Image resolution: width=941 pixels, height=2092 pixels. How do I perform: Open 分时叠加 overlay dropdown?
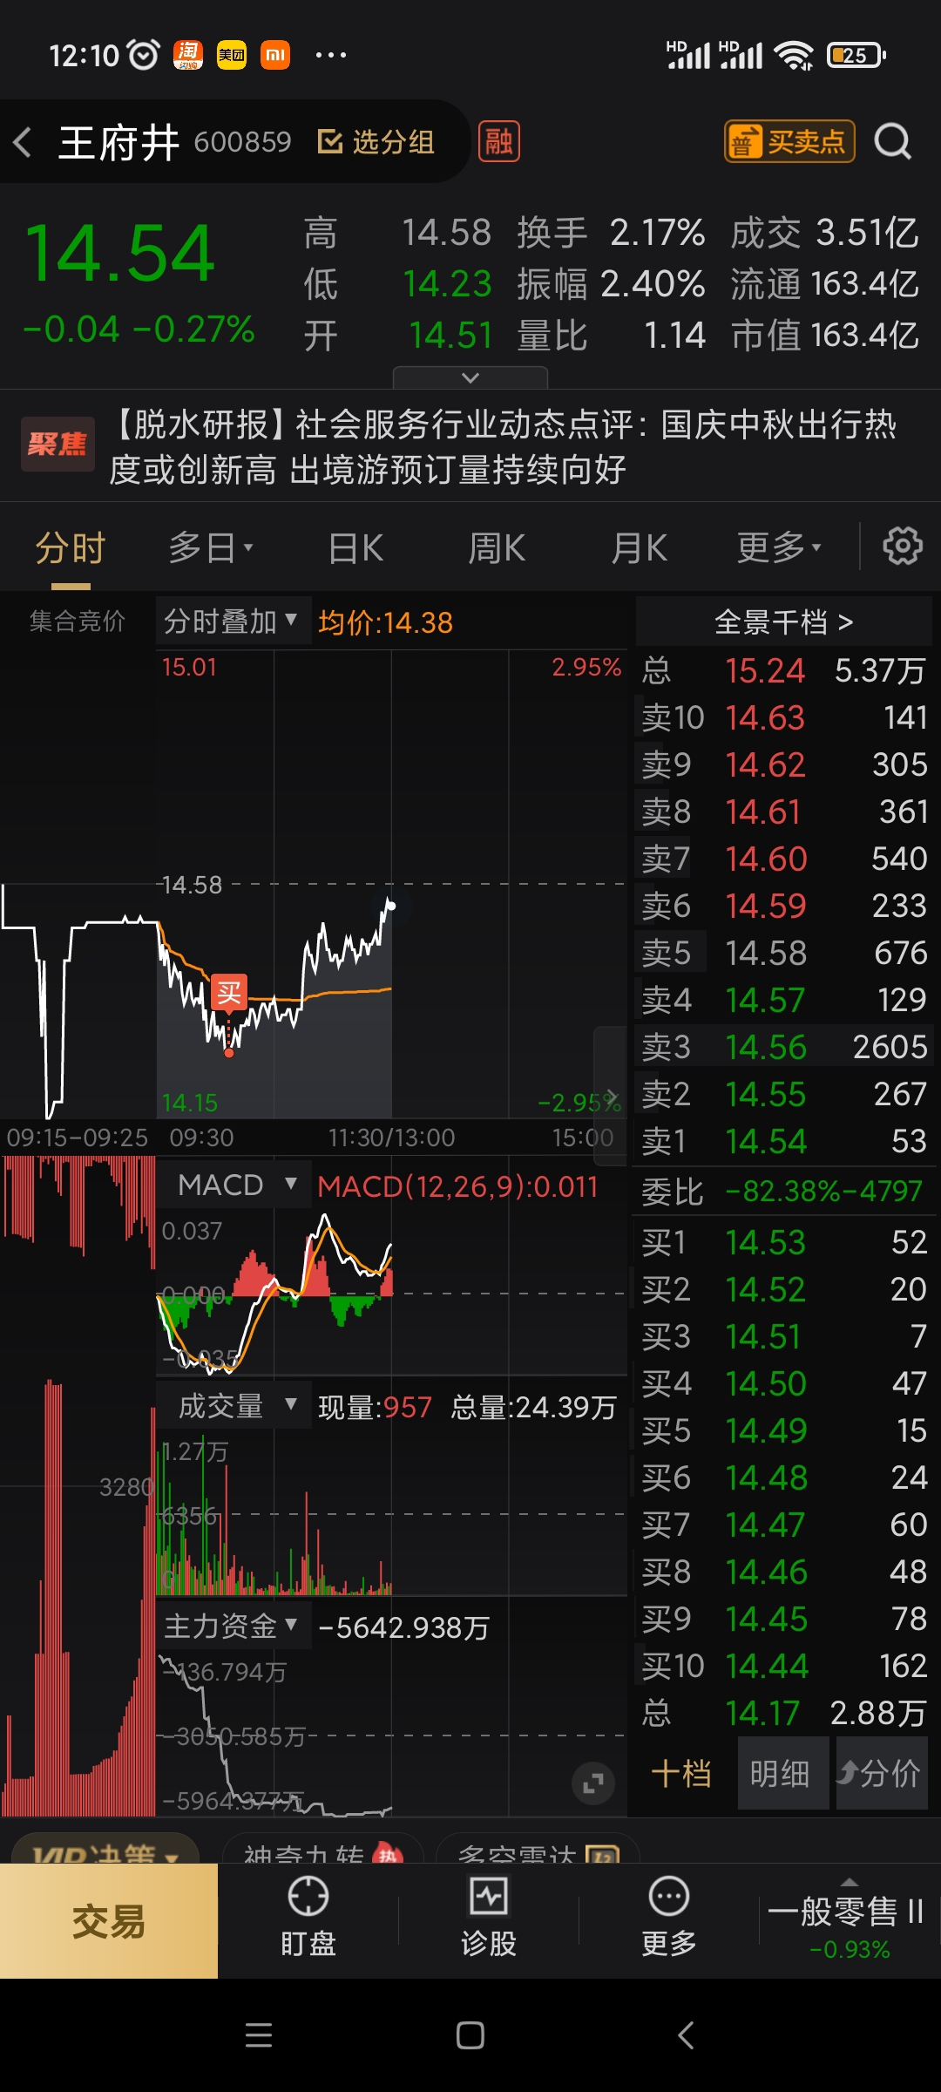[232, 621]
